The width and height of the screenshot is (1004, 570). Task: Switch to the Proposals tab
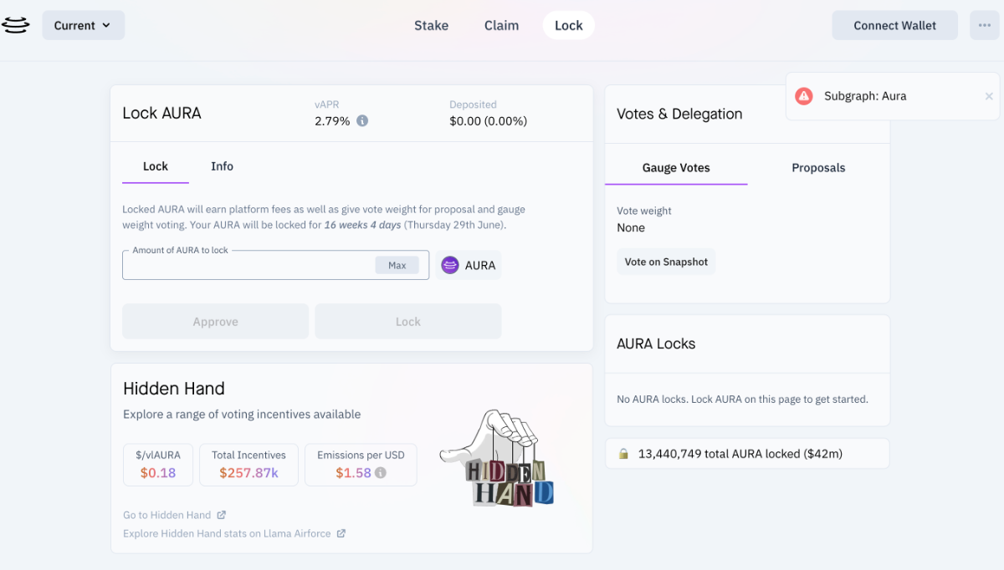tap(818, 168)
